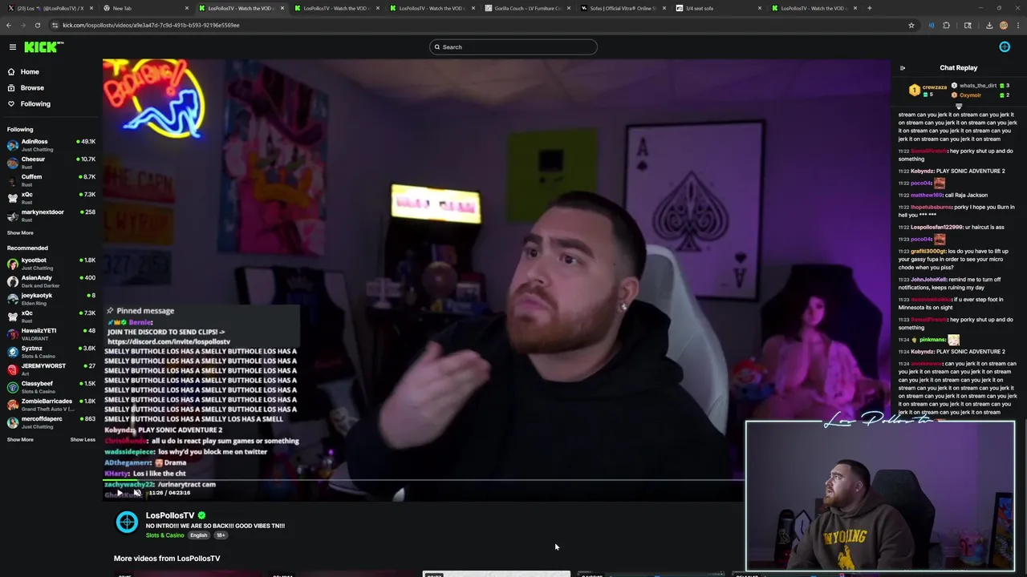
Task: Select the English language tag
Action: [x=198, y=535]
